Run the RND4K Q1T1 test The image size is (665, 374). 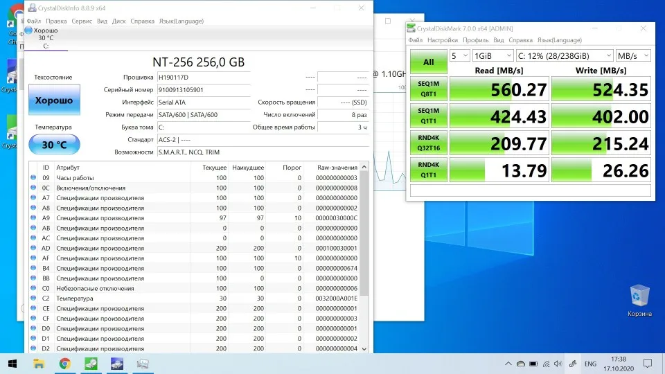click(x=428, y=170)
